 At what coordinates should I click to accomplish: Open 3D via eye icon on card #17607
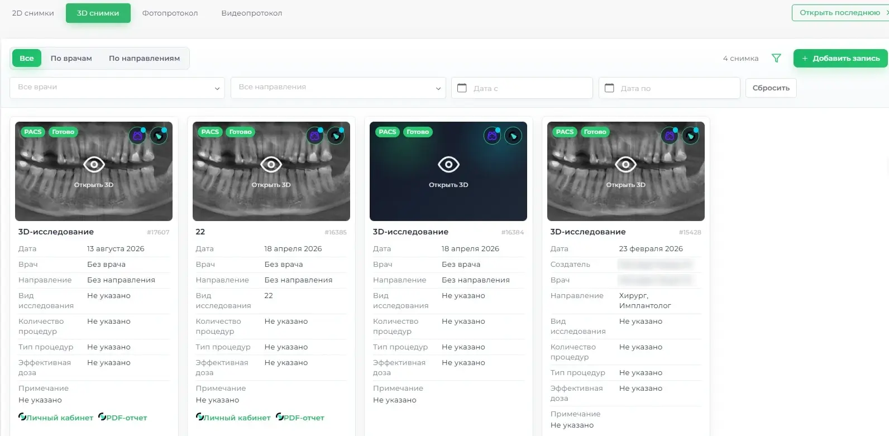point(94,165)
